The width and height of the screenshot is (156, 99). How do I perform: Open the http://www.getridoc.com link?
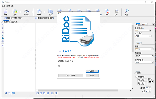66,57
